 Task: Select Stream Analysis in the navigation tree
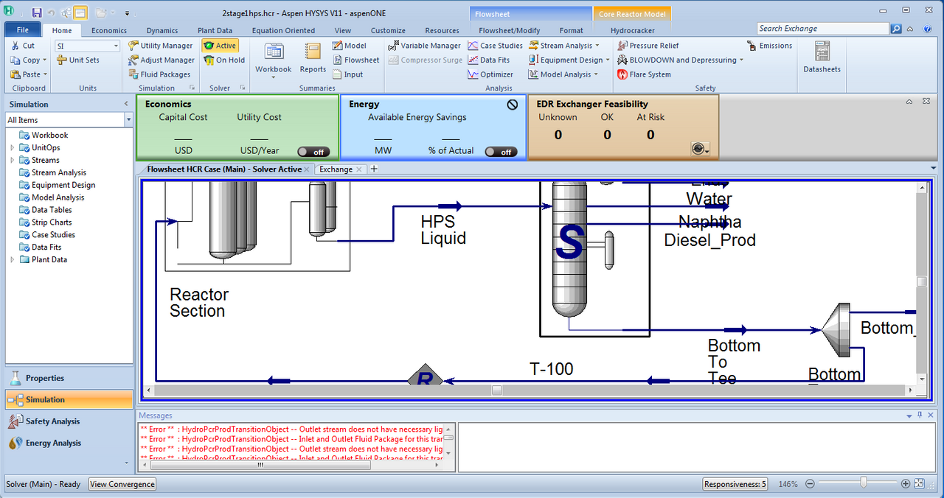(x=59, y=172)
